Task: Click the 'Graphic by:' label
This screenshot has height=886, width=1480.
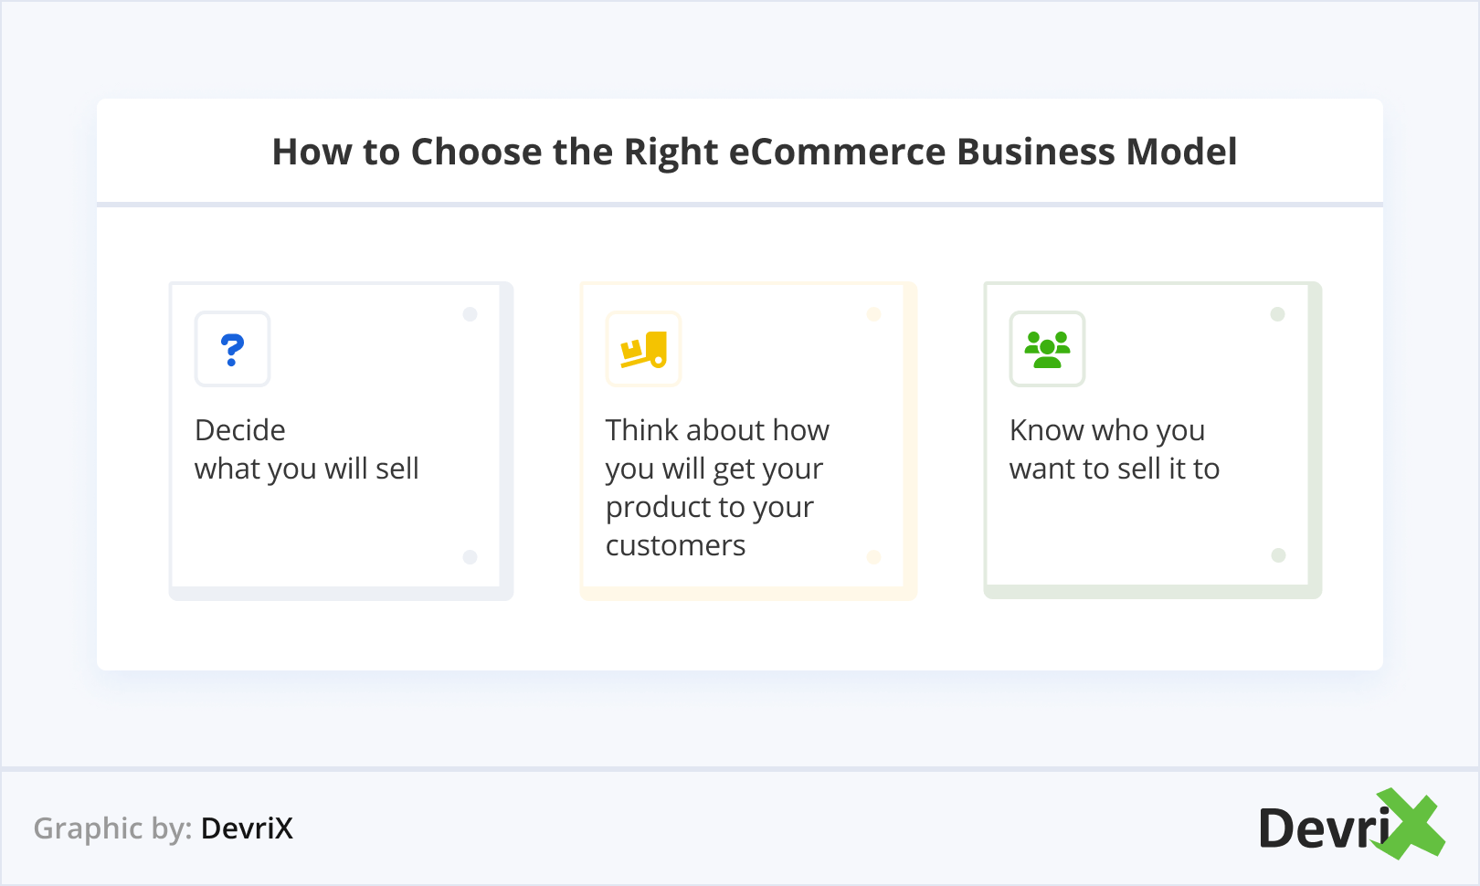Action: [x=112, y=828]
